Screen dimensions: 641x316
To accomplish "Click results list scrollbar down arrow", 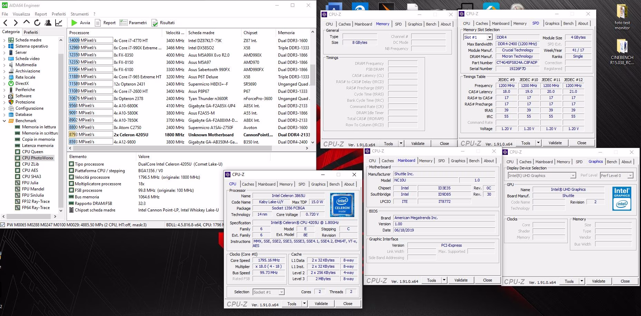I will click(313, 142).
